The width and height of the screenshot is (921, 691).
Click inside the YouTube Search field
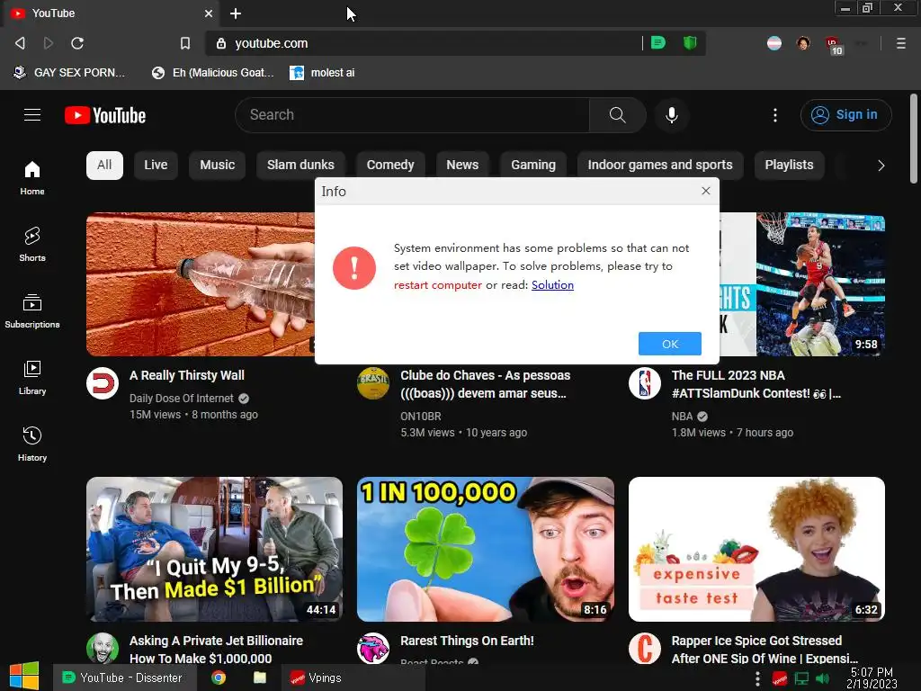(412, 114)
